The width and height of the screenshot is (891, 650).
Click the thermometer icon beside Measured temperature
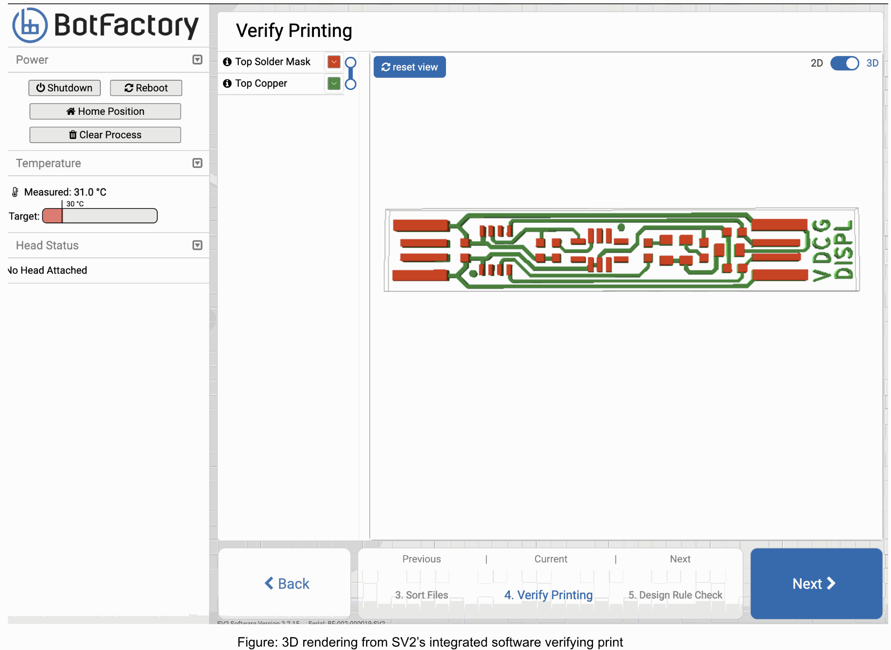click(15, 192)
